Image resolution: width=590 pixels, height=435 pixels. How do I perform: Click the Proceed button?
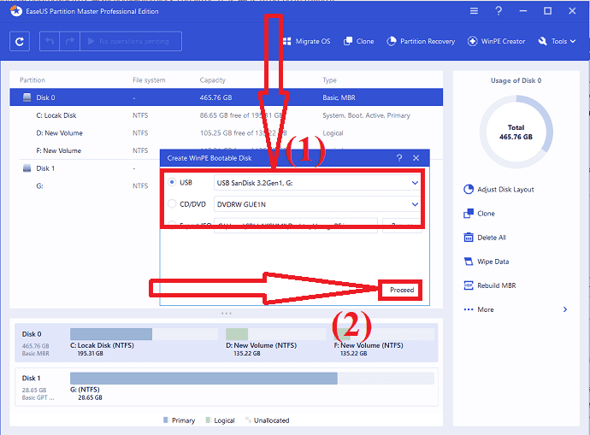pyautogui.click(x=401, y=290)
